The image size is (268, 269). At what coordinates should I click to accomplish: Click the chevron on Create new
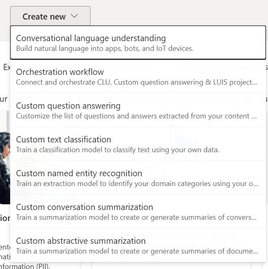74,16
